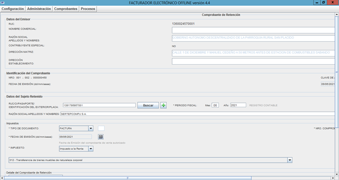This screenshot has height=180, width=339.
Task: Click the Nombre Comercial text field
Action: (253, 30)
